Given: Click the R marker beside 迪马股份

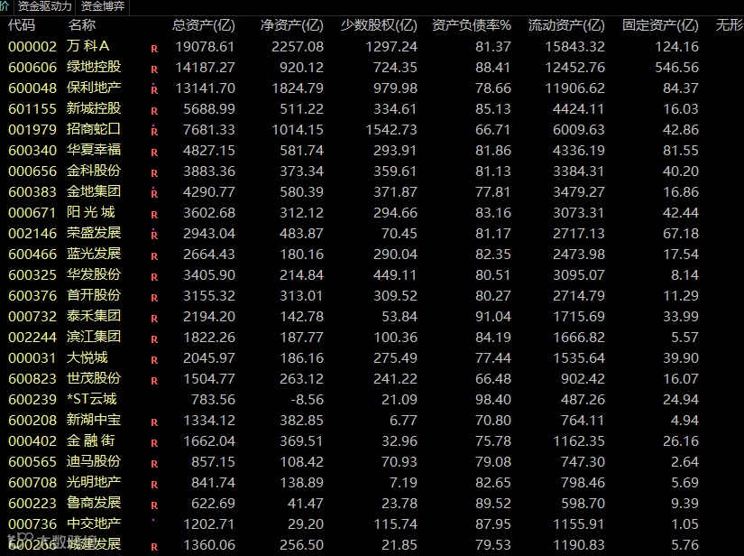Looking at the screenshot, I should pos(154,464).
